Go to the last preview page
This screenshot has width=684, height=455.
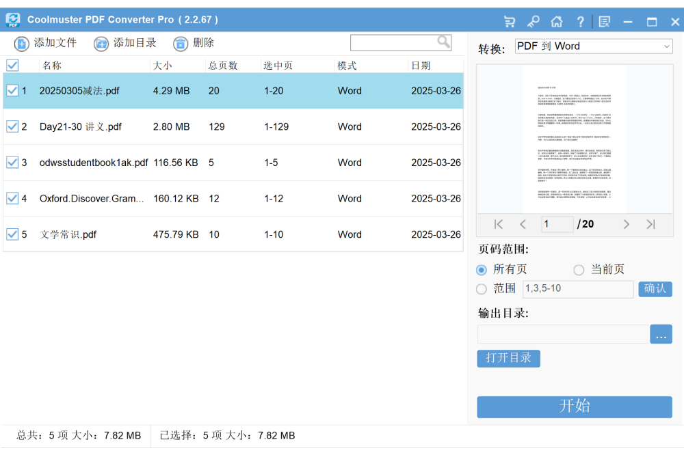(650, 224)
